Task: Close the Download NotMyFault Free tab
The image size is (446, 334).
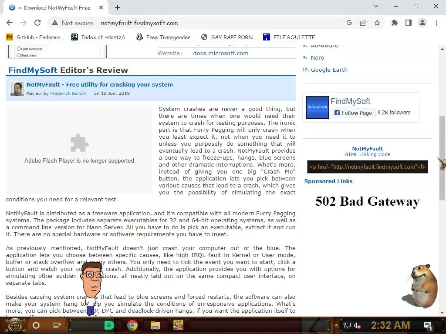Action: click(101, 8)
